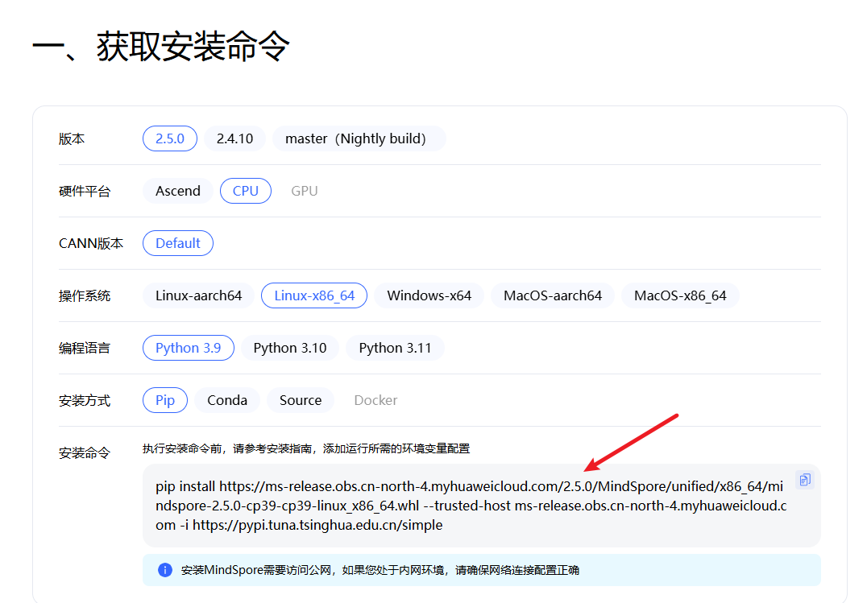Choose Default CANN version
The height and width of the screenshot is (603, 867).
(178, 243)
